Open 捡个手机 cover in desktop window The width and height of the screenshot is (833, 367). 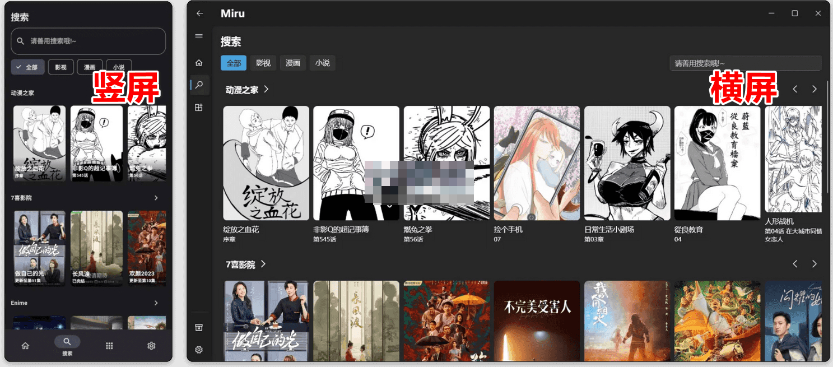(537, 163)
